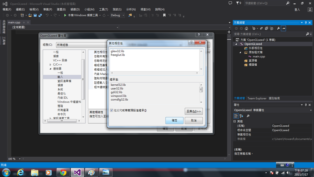Click the Save (floppy disk) toolbar icon
The width and height of the screenshot is (314, 177).
point(35,15)
